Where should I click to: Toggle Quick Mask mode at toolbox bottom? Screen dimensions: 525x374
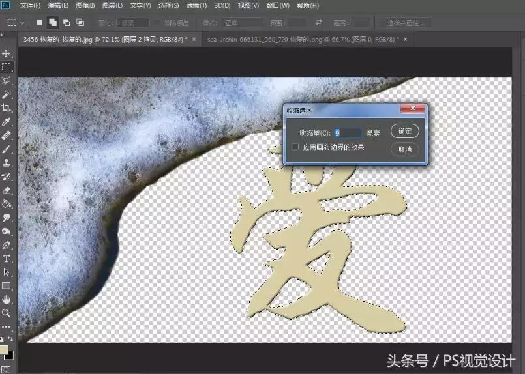pyautogui.click(x=6, y=369)
